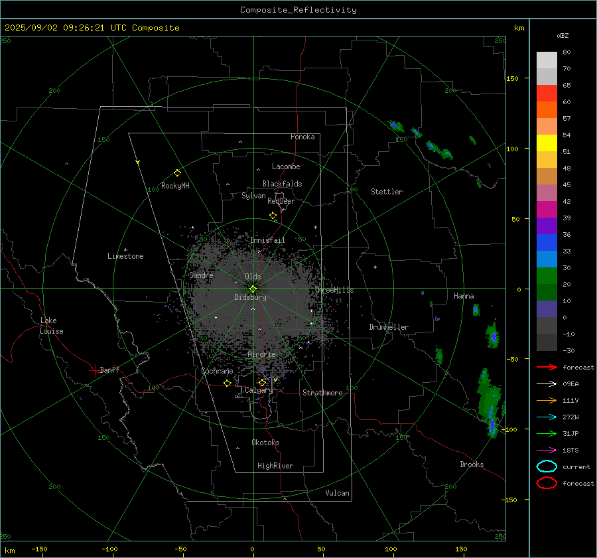This screenshot has width=597, height=558.
Task: Click the yellow diamond marker below RedDeer
Action: [x=273, y=216]
